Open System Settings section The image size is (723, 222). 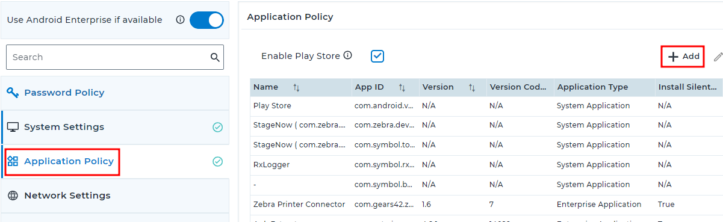pos(115,127)
